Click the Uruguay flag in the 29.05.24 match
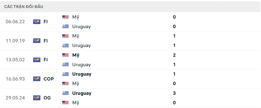The image size is (261, 108). tap(65, 93)
